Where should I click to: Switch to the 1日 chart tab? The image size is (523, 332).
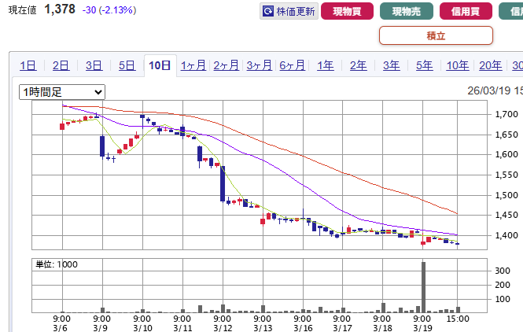(x=28, y=65)
